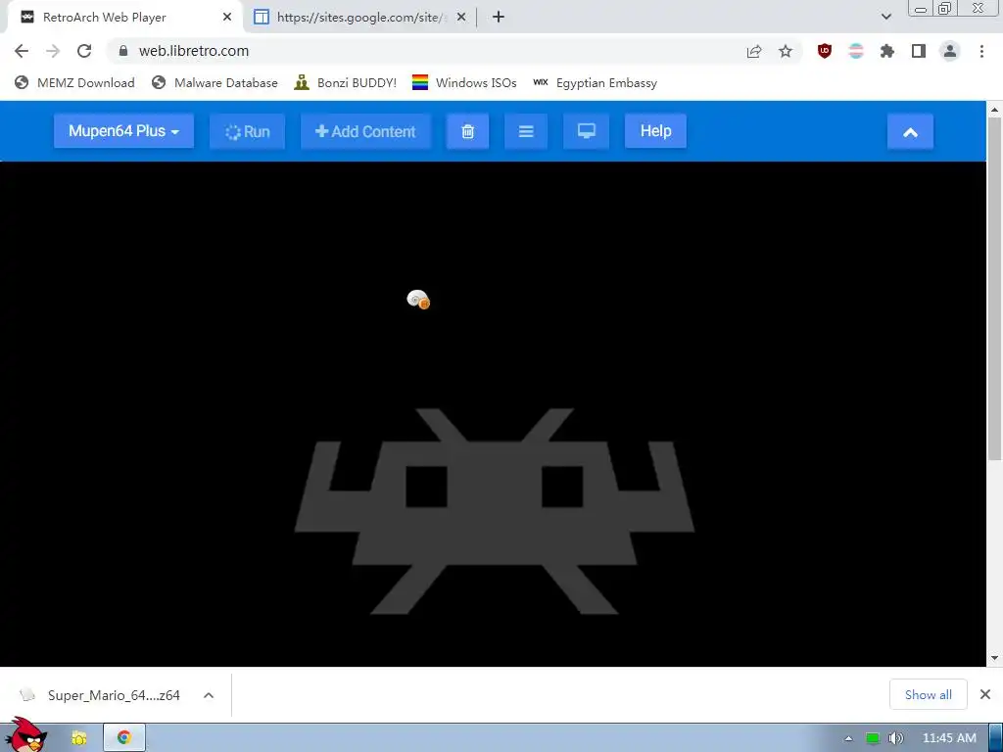Expand options arrow for Super_Mario_64 download
1003x752 pixels.
(209, 695)
